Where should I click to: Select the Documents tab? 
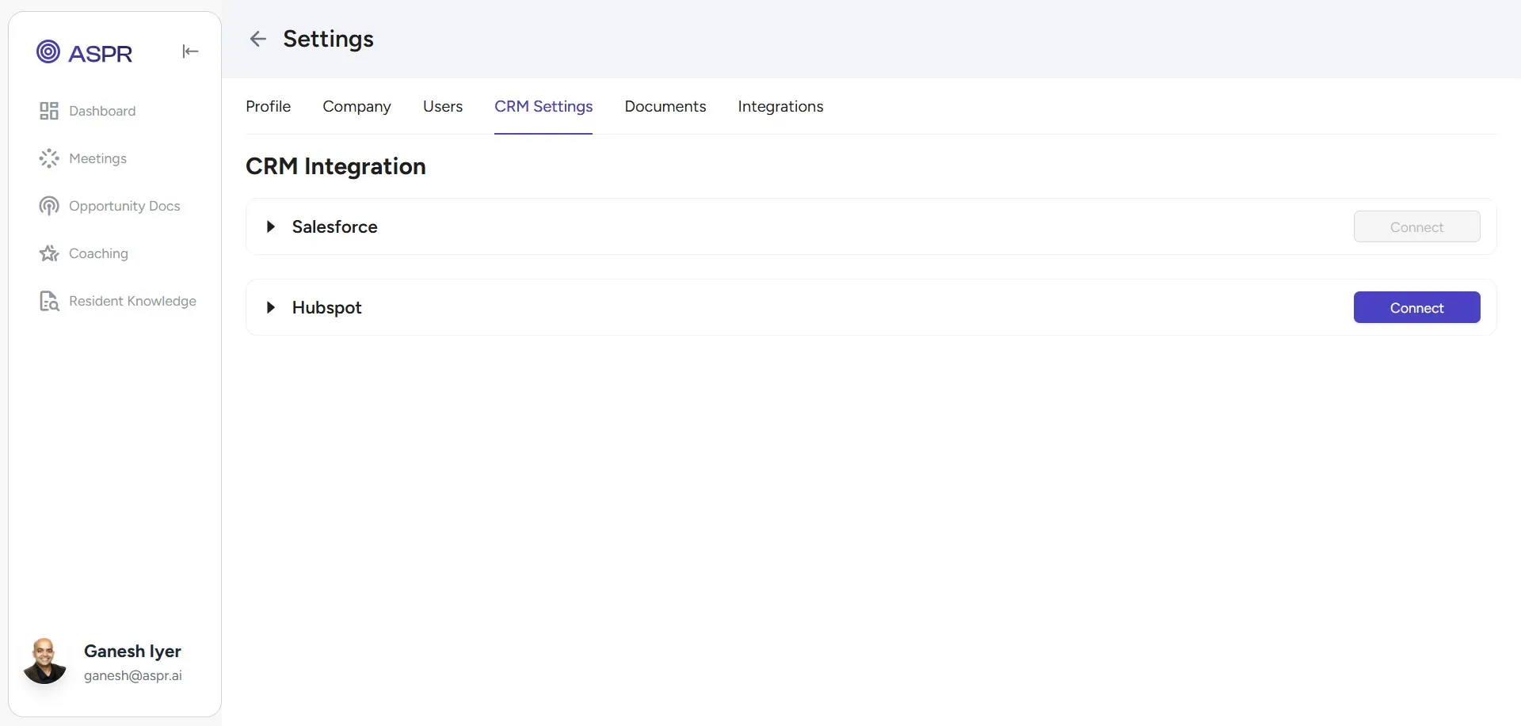665,106
